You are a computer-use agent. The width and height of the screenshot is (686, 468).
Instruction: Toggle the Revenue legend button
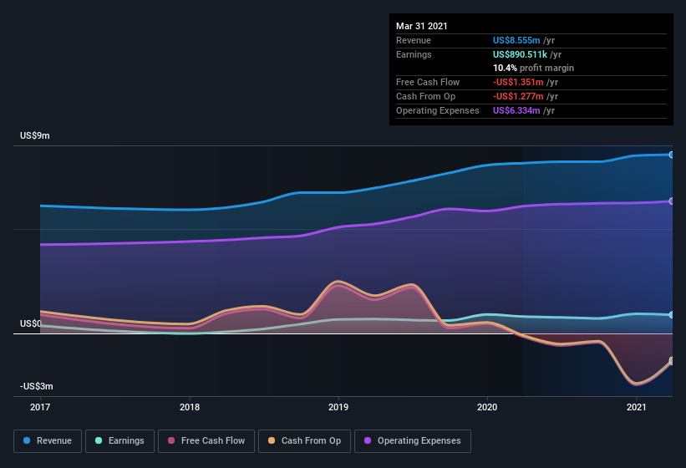(x=48, y=440)
